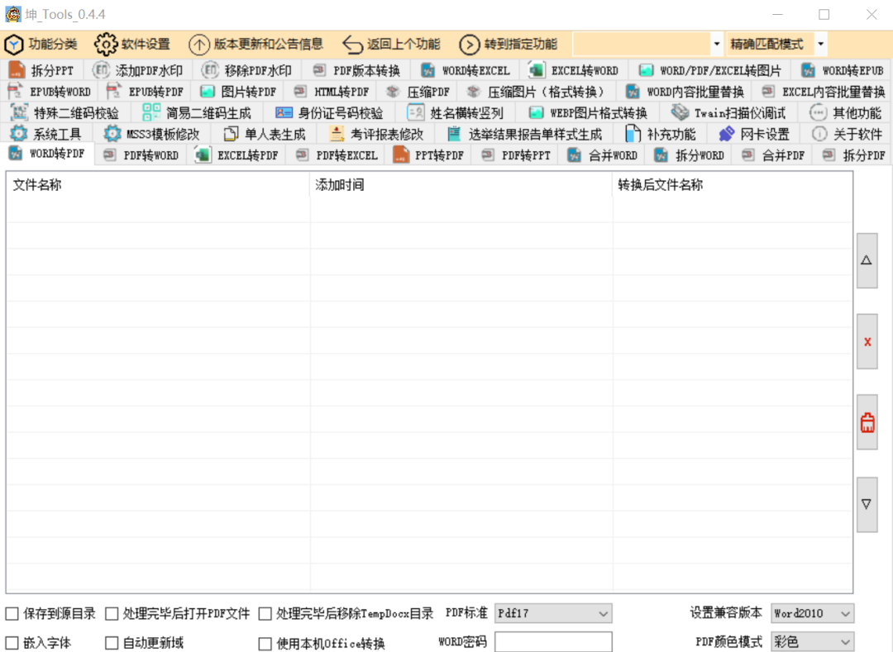Check 处理完毕后打开PDF文件
The width and height of the screenshot is (893, 652).
coord(112,613)
